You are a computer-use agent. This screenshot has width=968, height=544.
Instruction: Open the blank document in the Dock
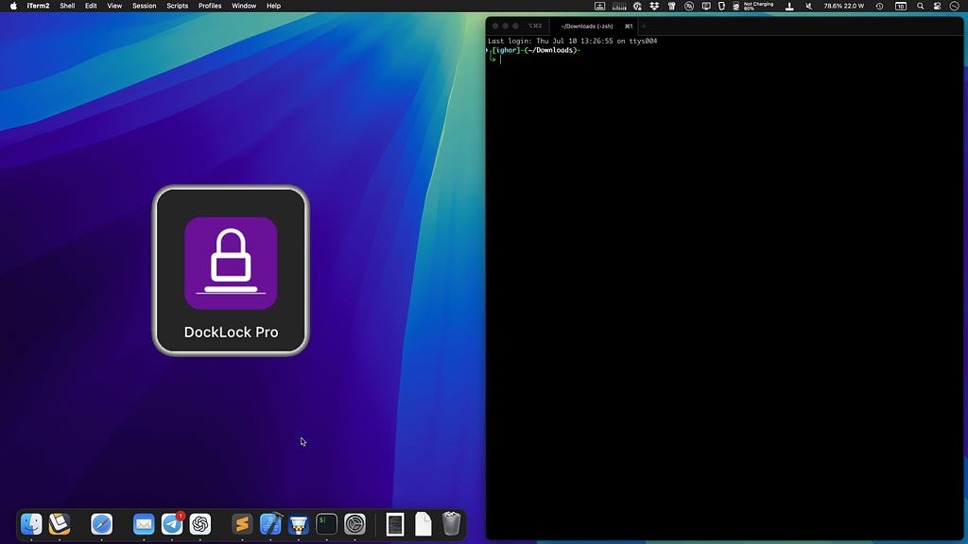click(423, 524)
